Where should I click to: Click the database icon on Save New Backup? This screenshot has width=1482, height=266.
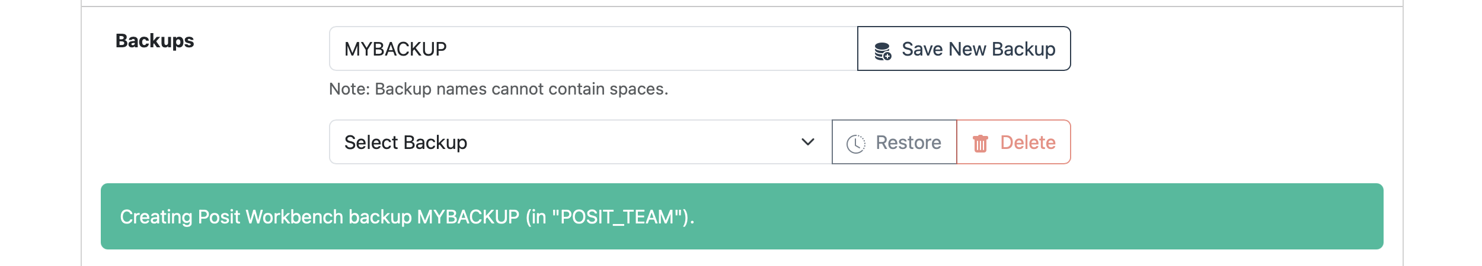[883, 51]
